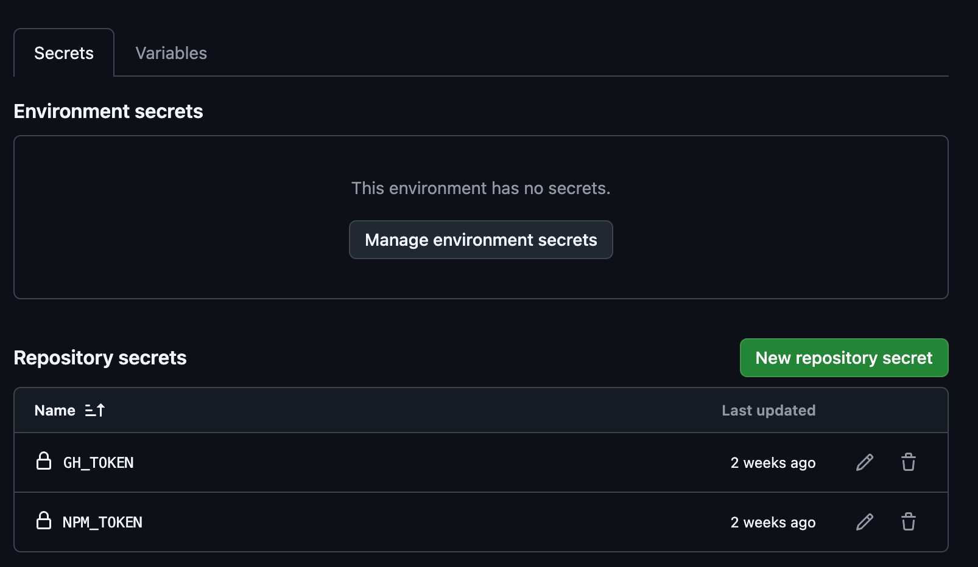Image resolution: width=978 pixels, height=567 pixels.
Task: Select the Secrets tab
Action: pyautogui.click(x=64, y=54)
